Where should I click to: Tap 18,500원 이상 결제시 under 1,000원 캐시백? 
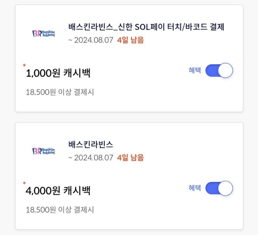pyautogui.click(x=60, y=92)
